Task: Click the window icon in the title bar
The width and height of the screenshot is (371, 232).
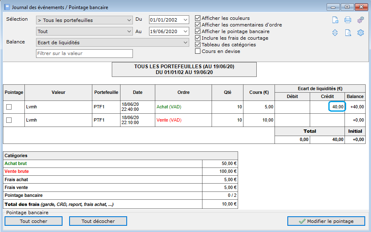Action: click(x=7, y=7)
